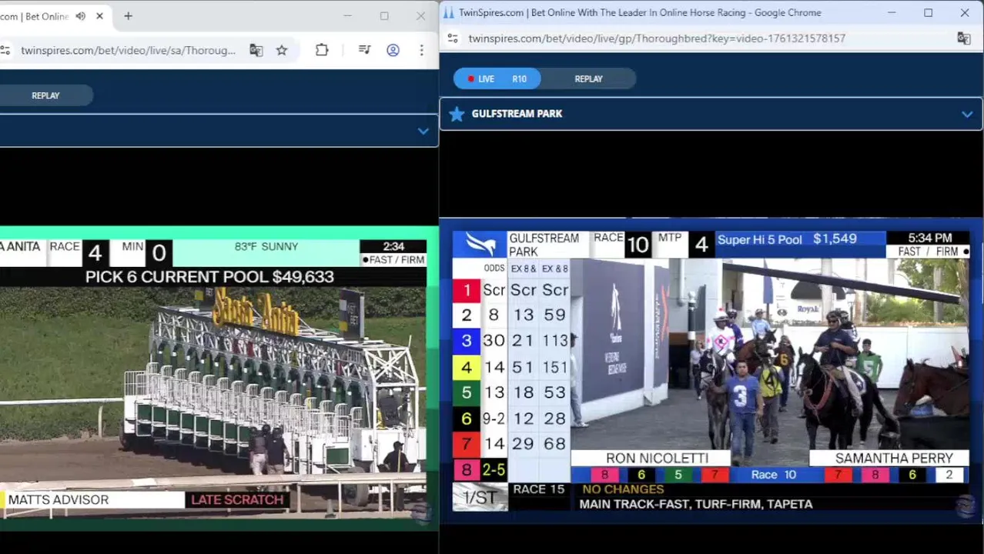
Task: Click the 'NO CHANGES' text
Action: 623,489
